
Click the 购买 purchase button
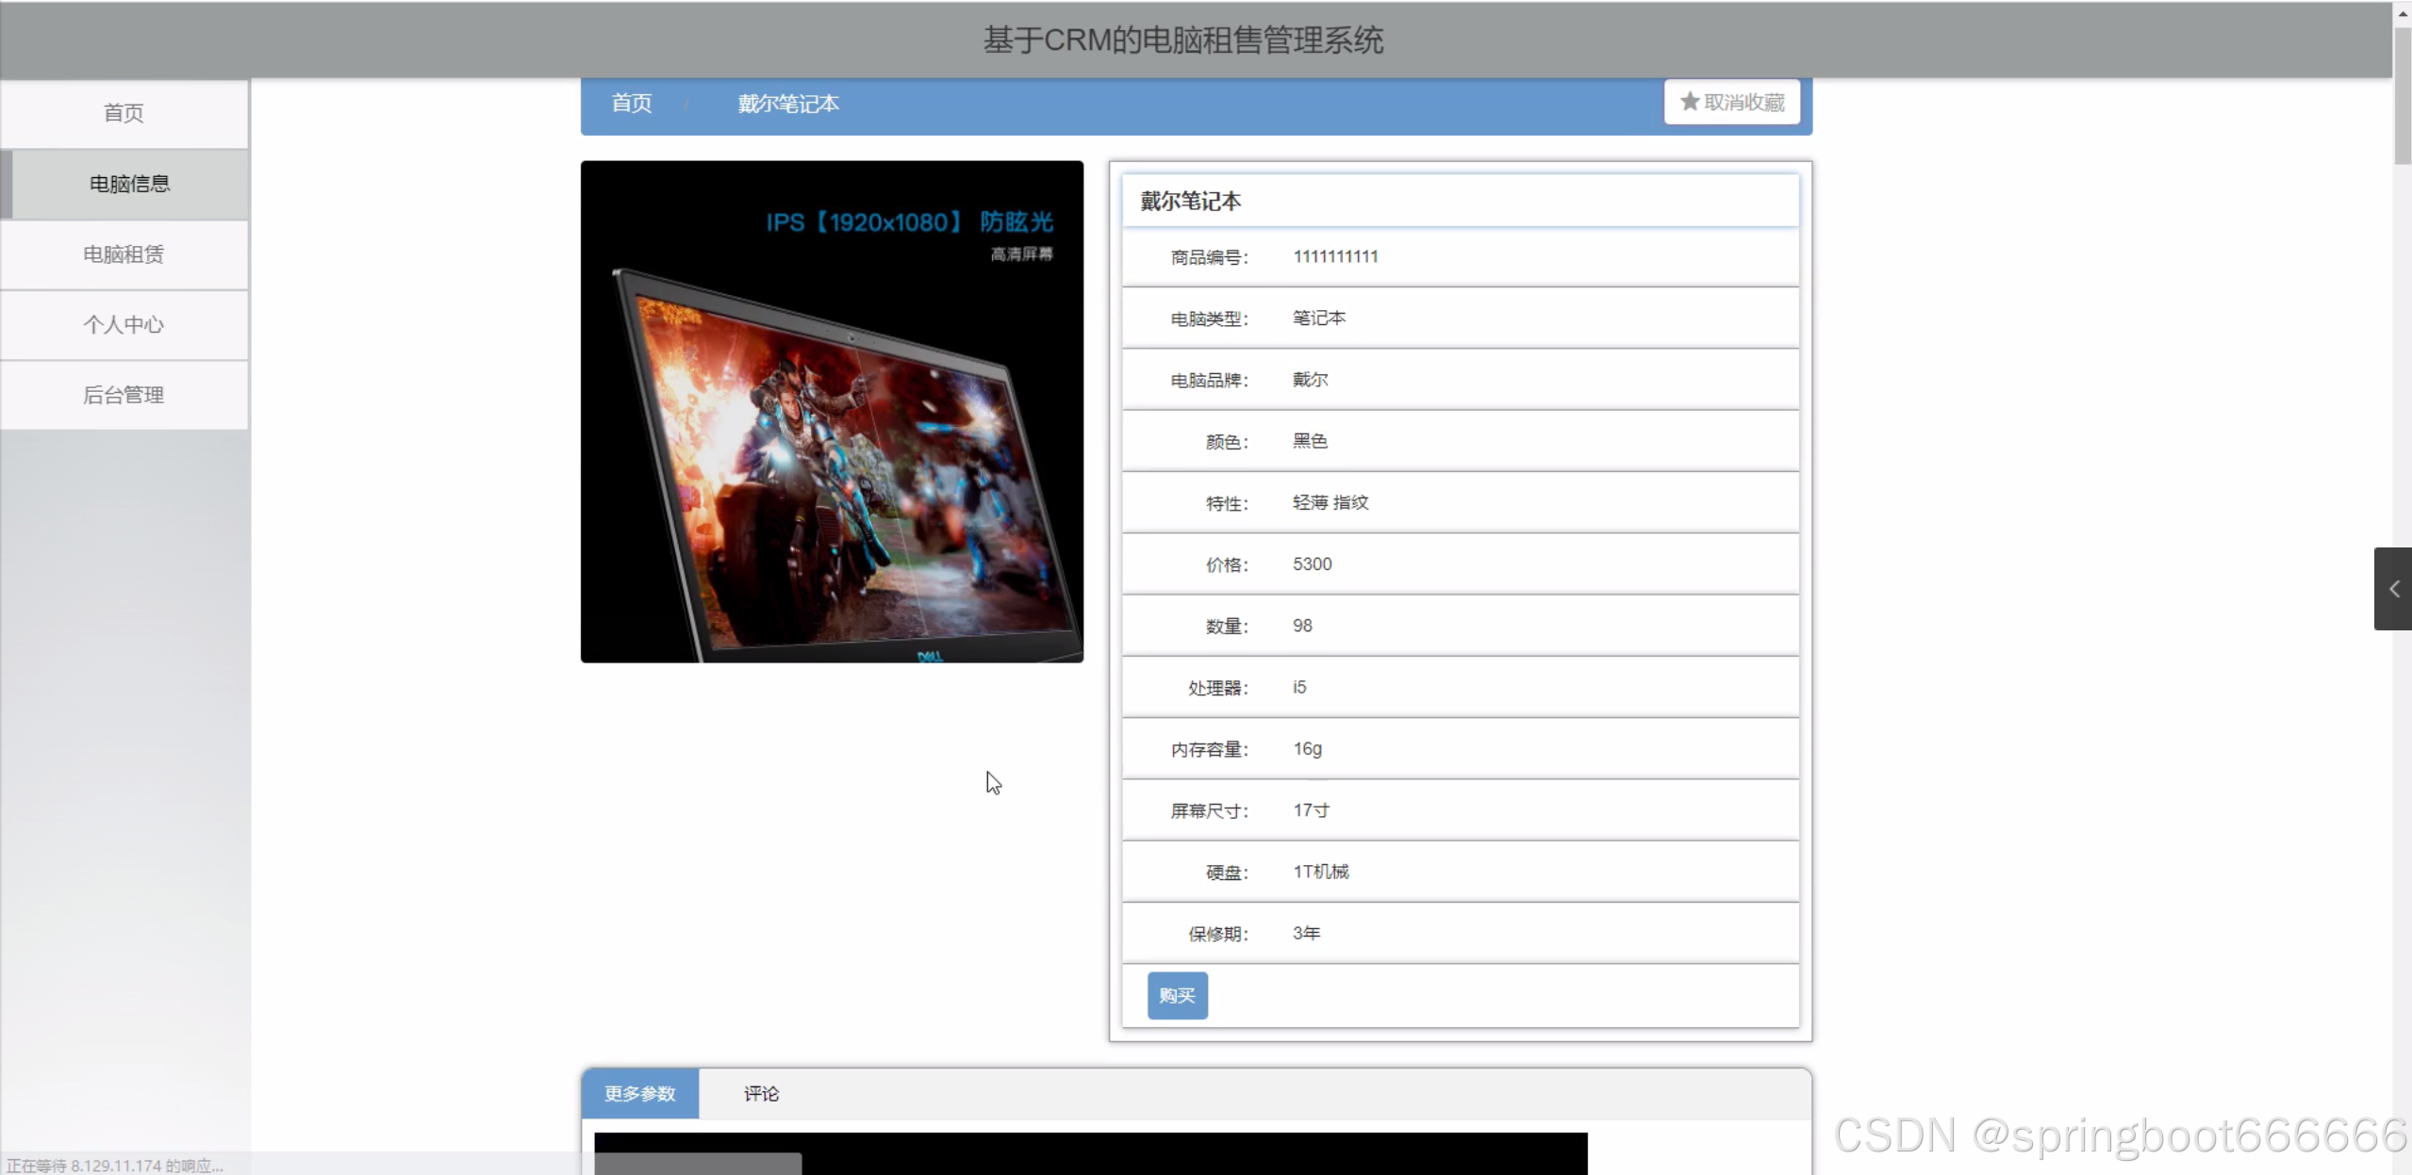[1177, 995]
